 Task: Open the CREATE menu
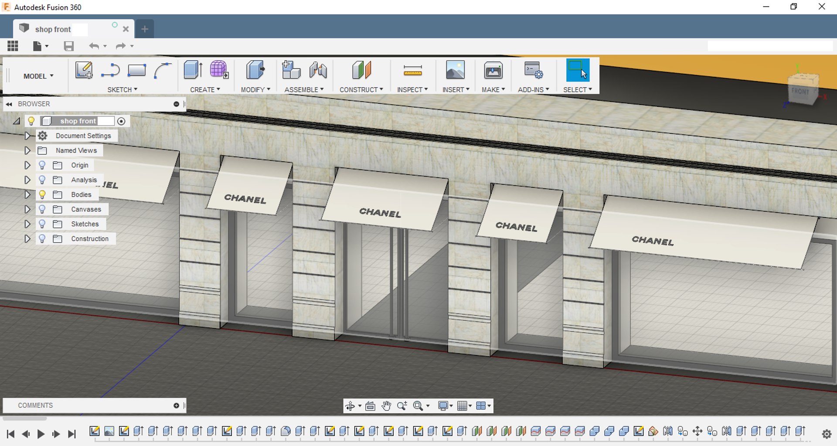point(205,89)
